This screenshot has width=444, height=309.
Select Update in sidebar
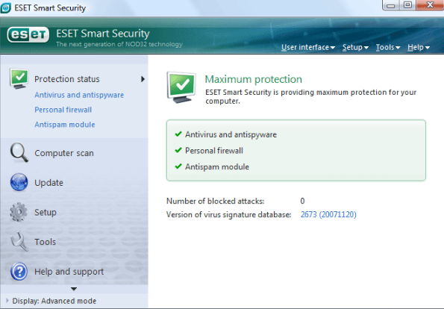pyautogui.click(x=49, y=183)
